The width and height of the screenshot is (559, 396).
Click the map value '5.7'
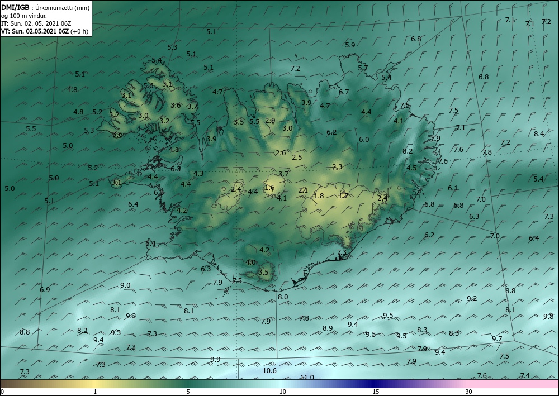pyautogui.click(x=363, y=68)
